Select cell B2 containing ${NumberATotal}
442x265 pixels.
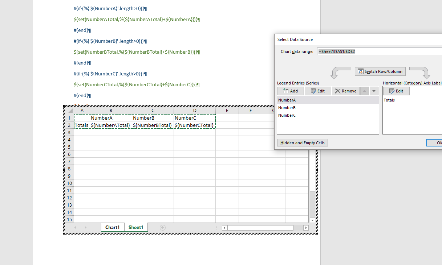point(111,125)
